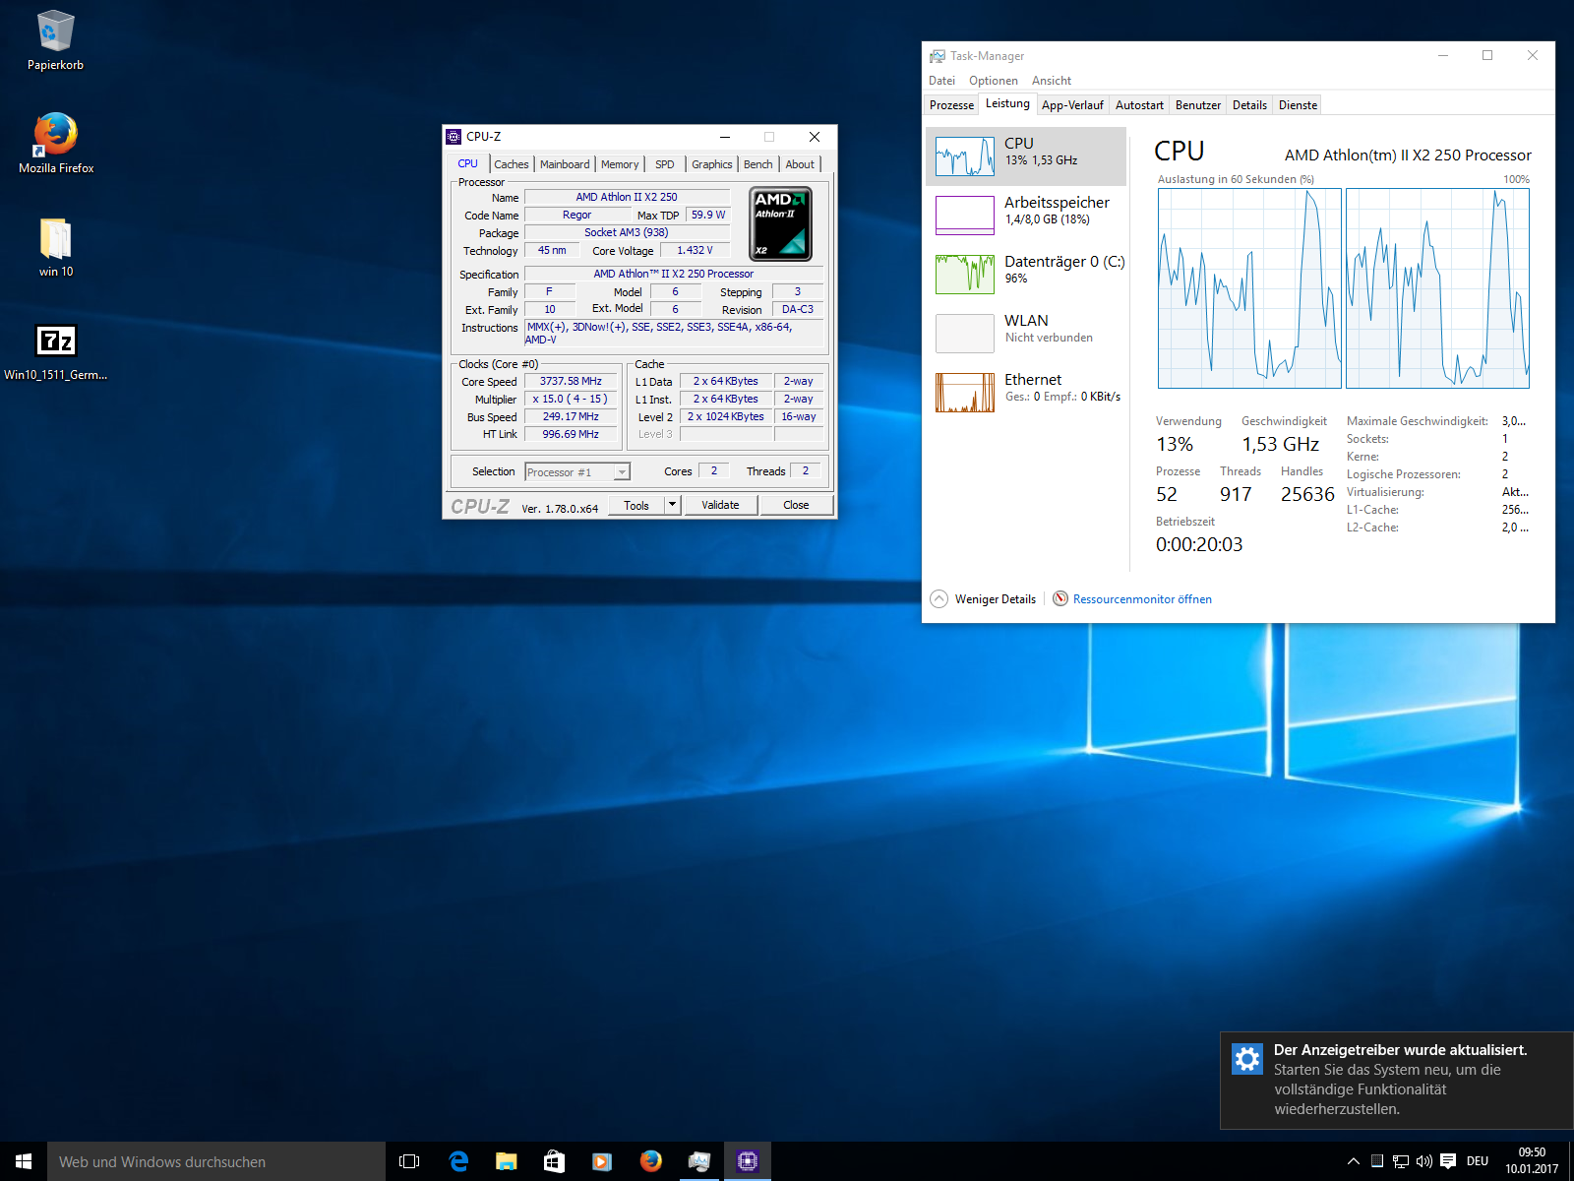Viewport: 1574px width, 1181px height.
Task: Open the Graphics tab in CPU-Z
Action: point(711,164)
